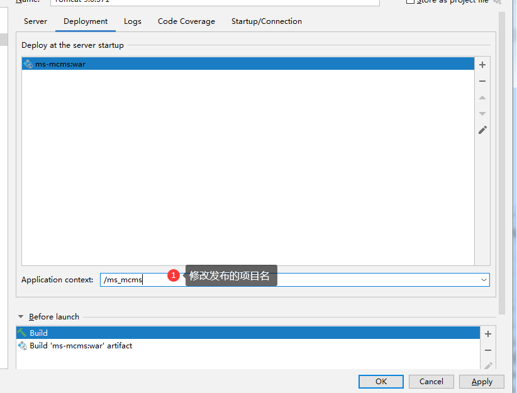Add a new Before launch task
Screen dimensions: 517x393
point(487,334)
